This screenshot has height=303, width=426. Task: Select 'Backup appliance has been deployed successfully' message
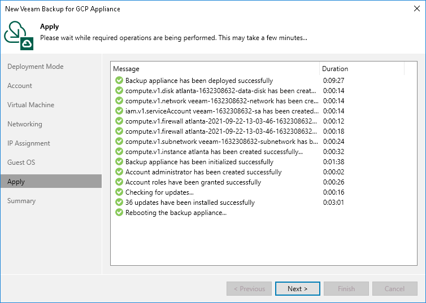199,81
